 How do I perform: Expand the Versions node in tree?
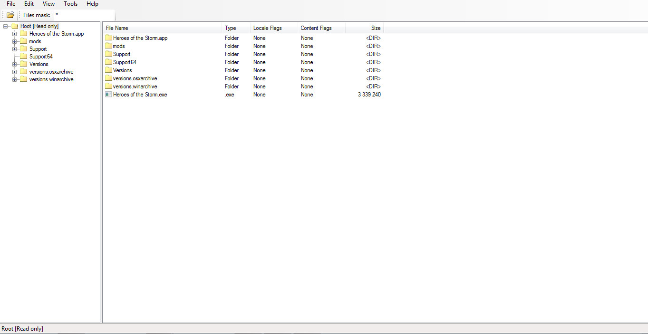coord(15,64)
